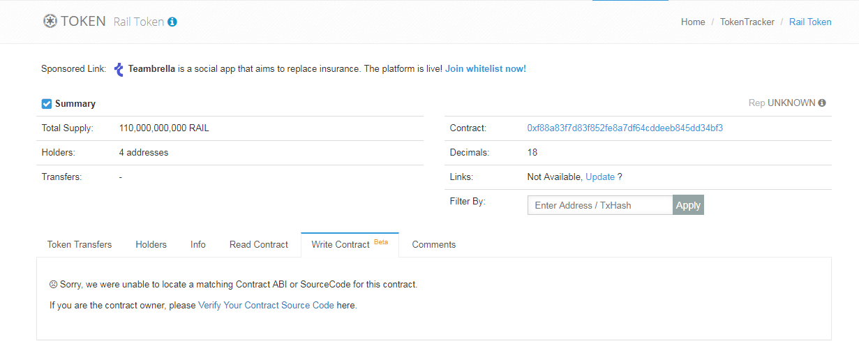Click the sad face icon
This screenshot has height=344, width=859.
(53, 285)
